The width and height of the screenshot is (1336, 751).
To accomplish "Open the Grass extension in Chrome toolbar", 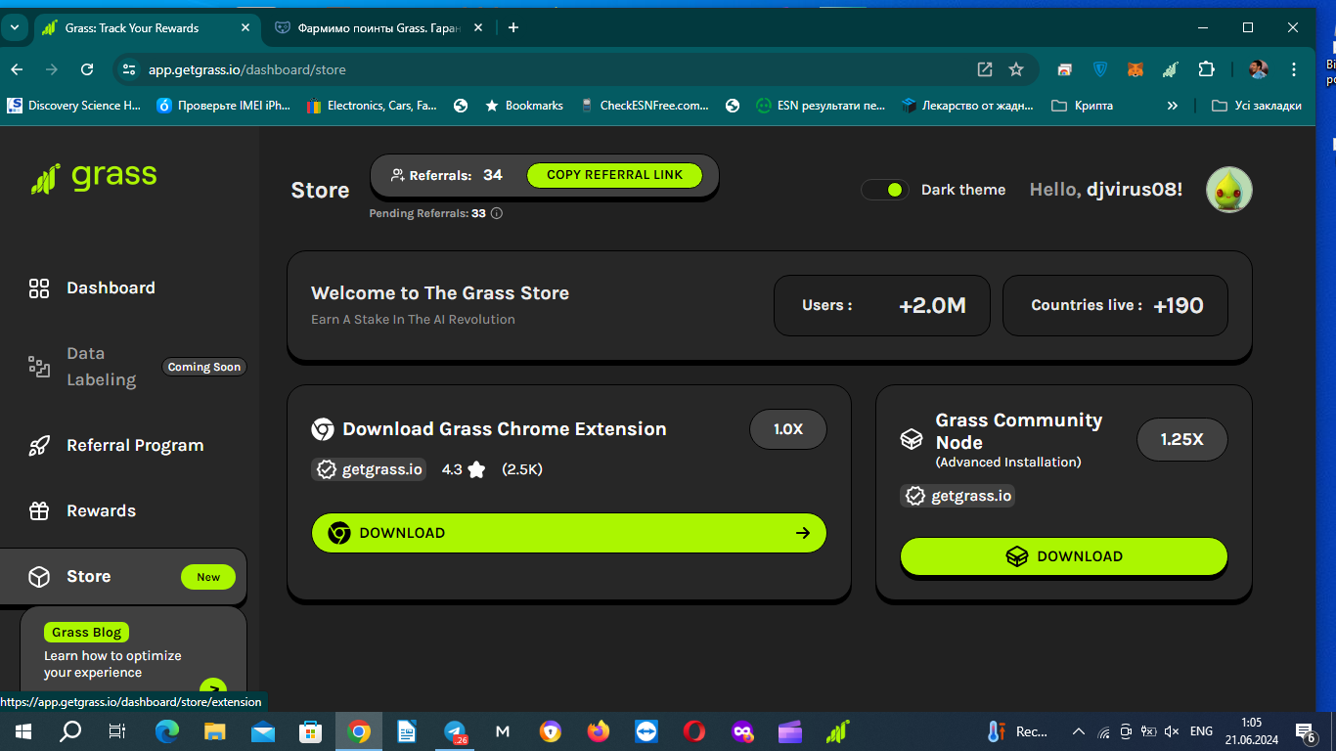I will coord(1171,69).
